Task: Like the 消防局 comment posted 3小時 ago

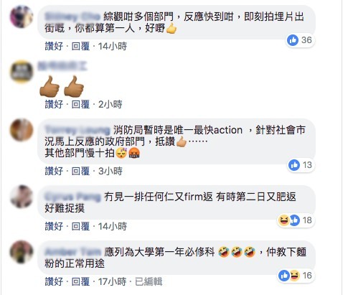Action: pos(54,171)
